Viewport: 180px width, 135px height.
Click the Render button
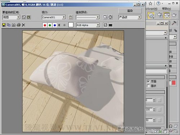130,11
